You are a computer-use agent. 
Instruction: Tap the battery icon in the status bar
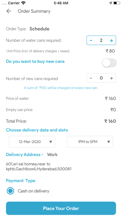(x=117, y=3)
